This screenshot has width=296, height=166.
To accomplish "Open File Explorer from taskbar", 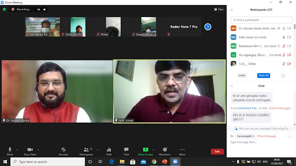I will tap(122, 162).
